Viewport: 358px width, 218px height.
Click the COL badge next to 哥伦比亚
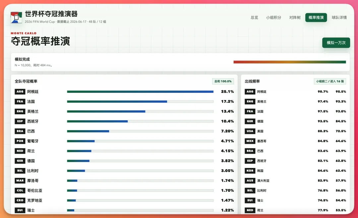(20, 191)
